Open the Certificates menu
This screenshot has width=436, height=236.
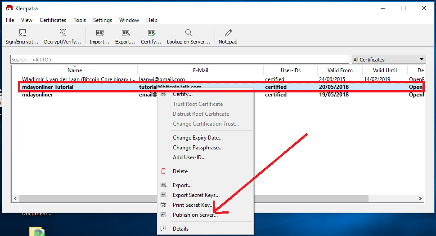pos(53,20)
